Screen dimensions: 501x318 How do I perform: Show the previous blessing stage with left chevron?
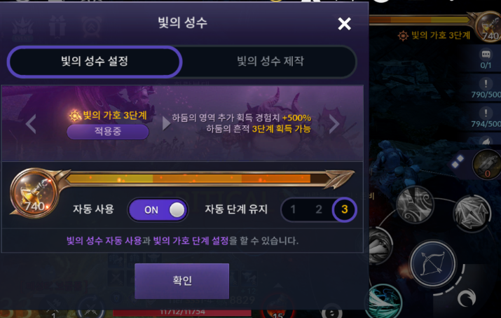click(31, 123)
